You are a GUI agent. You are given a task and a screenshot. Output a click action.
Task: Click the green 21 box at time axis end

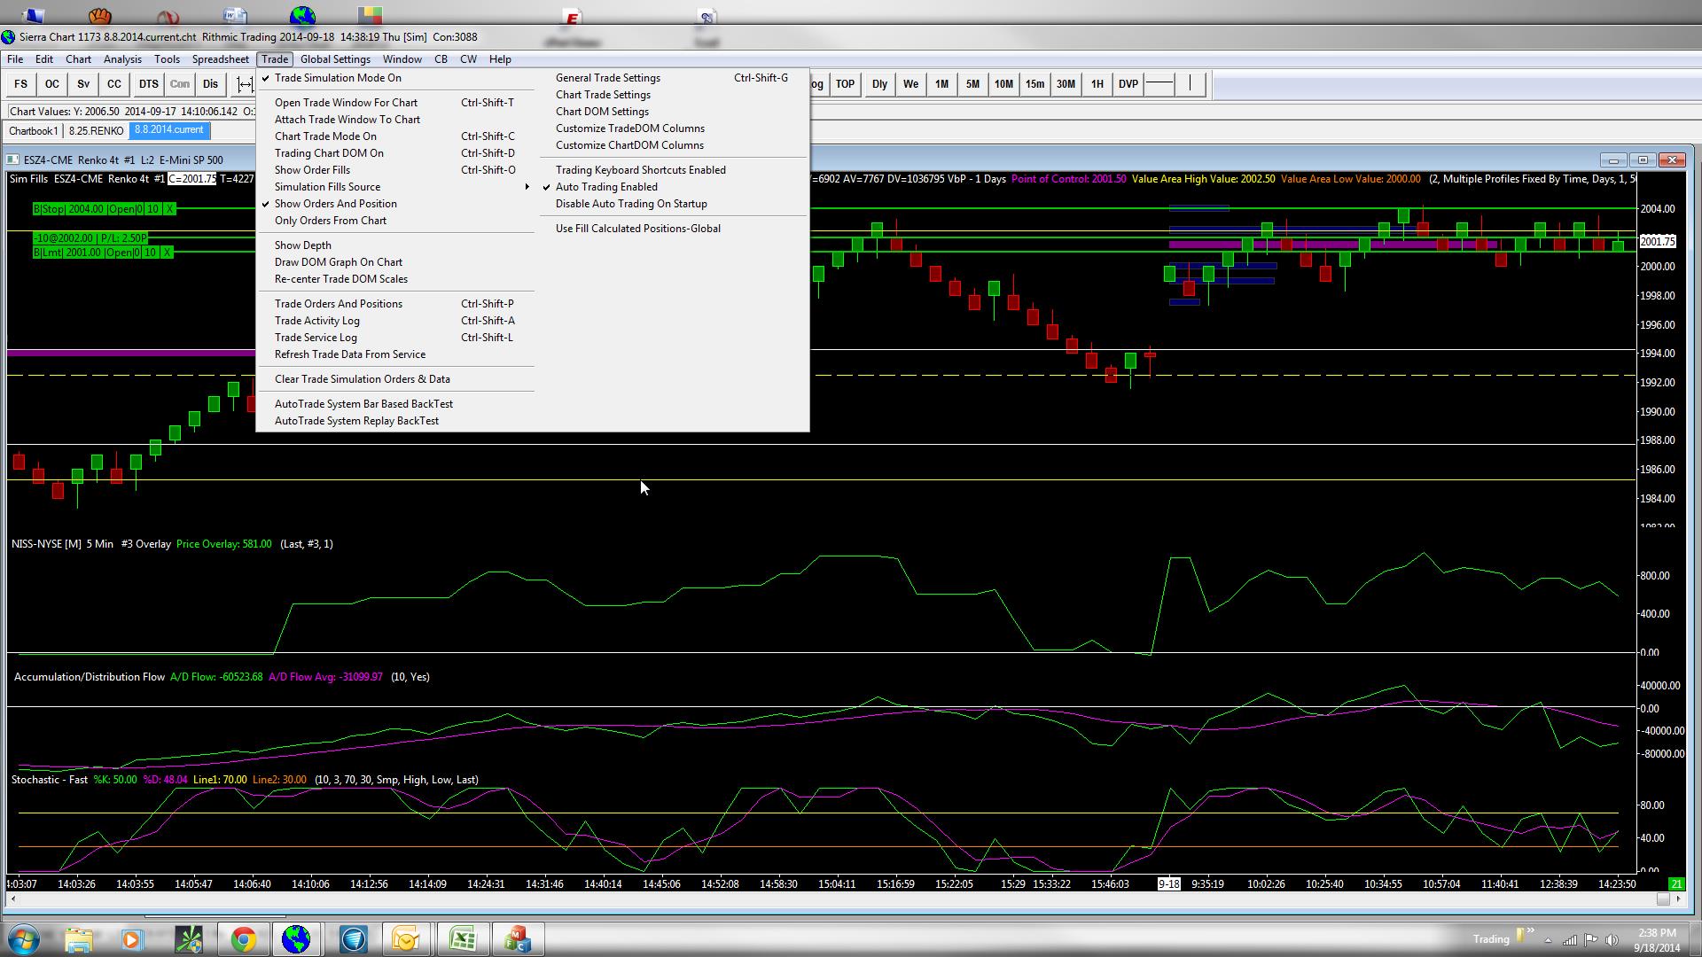(x=1676, y=884)
